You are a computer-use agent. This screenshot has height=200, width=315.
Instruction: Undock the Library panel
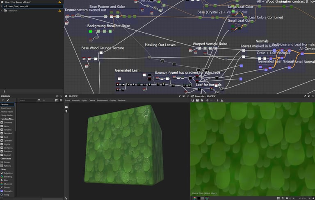[x=57, y=96]
